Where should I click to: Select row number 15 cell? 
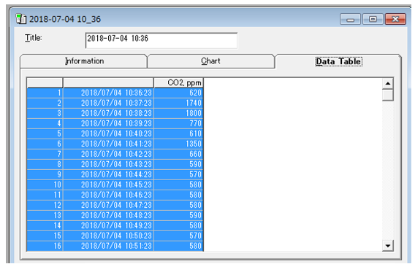click(x=45, y=236)
